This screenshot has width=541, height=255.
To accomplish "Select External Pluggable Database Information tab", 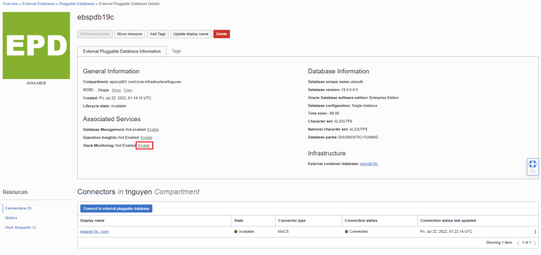I will [x=122, y=51].
